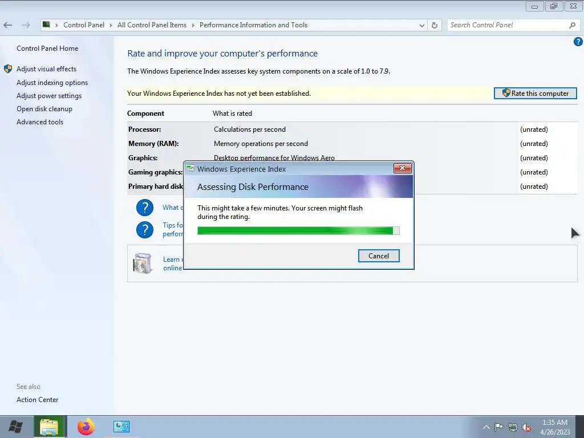
Task: Open Adjust power settings
Action: pos(49,96)
